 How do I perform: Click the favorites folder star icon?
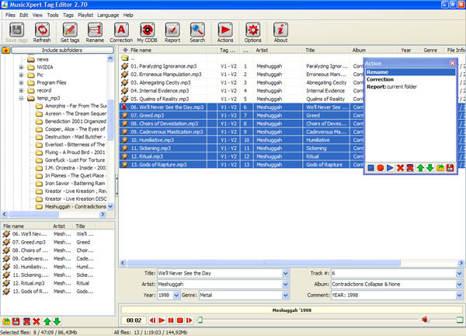(x=5, y=50)
